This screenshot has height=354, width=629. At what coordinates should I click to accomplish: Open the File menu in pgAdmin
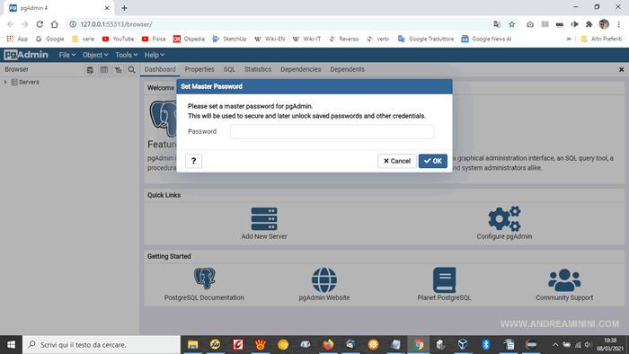coord(66,55)
